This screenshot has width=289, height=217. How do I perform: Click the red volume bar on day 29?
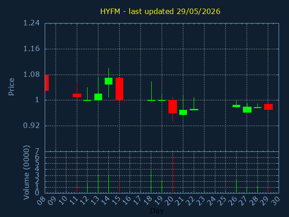[x=268, y=189]
